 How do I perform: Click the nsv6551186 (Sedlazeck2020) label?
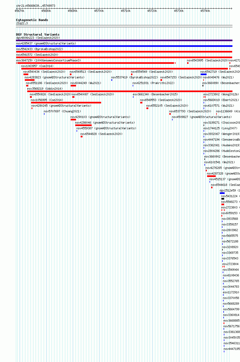click(47, 83)
